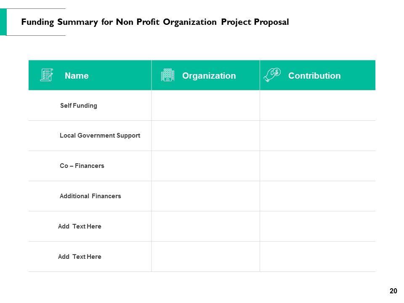Viewport: 404px width, 303px height.
Task: Click the Co – Financers row label
Action: 82,166
